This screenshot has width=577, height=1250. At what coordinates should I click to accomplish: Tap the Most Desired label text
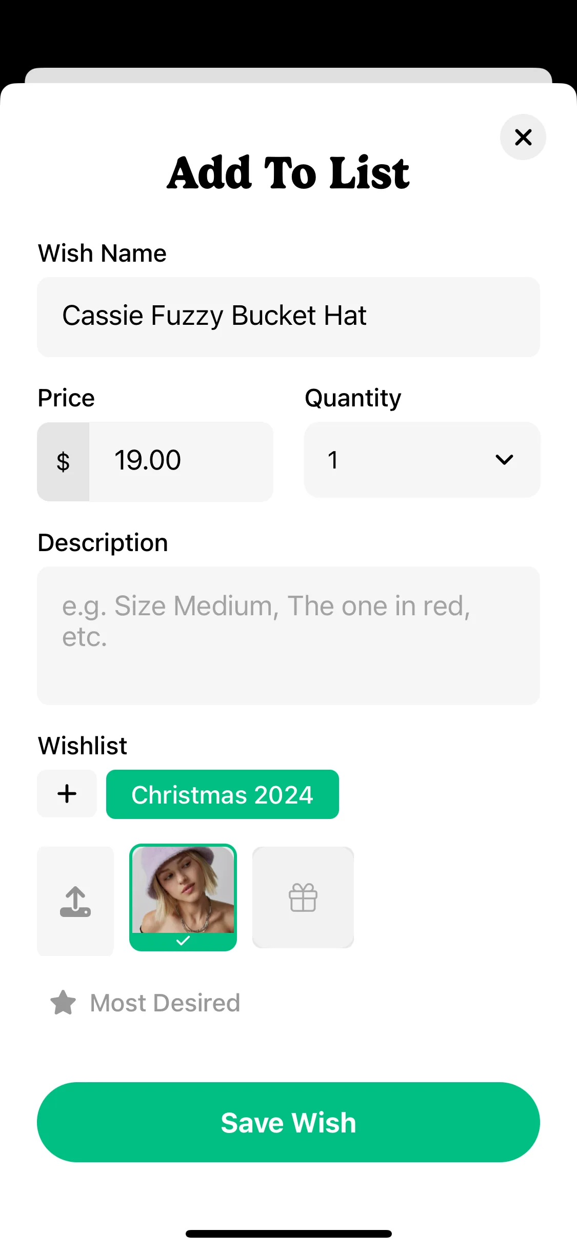[x=165, y=1003]
